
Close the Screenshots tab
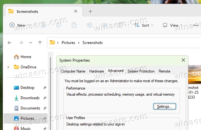coord(76,11)
